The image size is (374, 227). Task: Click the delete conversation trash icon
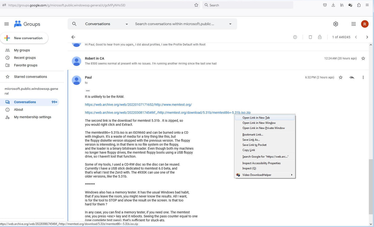pyautogui.click(x=310, y=37)
